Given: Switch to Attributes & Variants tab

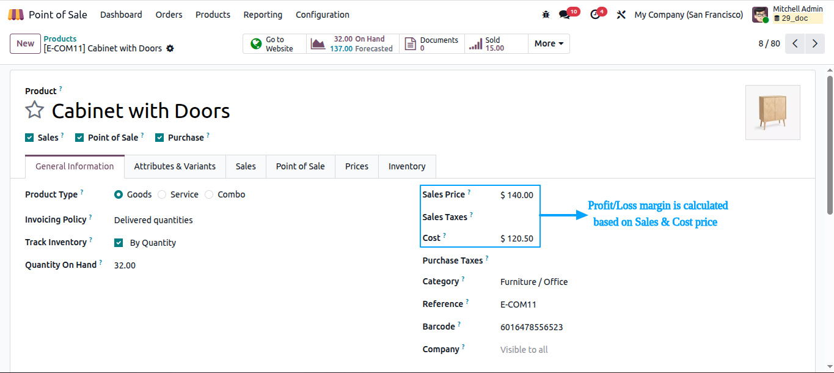Looking at the screenshot, I should tap(175, 166).
